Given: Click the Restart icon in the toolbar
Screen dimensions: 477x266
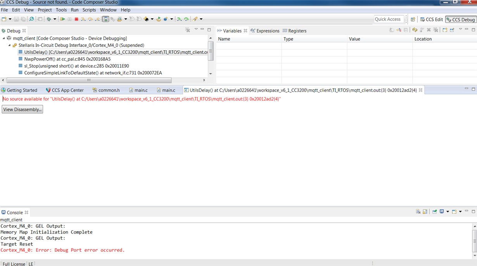Looking at the screenshot, I should [159, 19].
